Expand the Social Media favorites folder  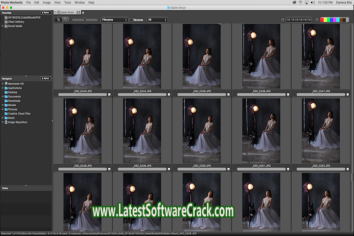[x=2, y=26]
